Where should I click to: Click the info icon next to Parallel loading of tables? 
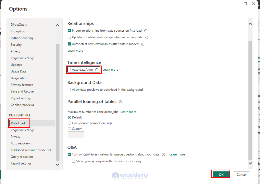click(120, 102)
